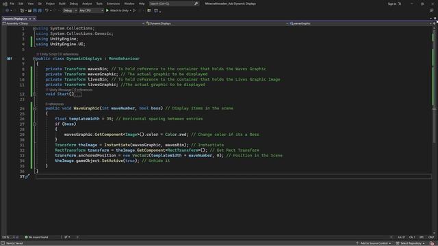The image size is (438, 246).
Task: Click the Open File folder icon
Action: pos(29,11)
